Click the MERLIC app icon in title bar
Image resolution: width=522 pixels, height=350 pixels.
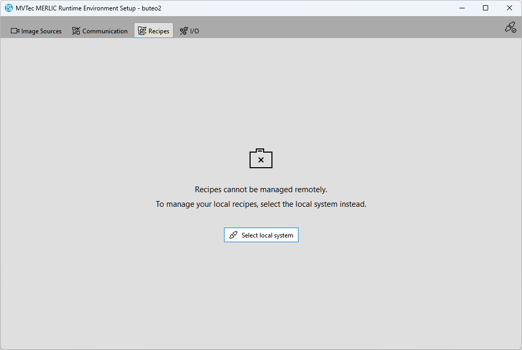click(8, 8)
